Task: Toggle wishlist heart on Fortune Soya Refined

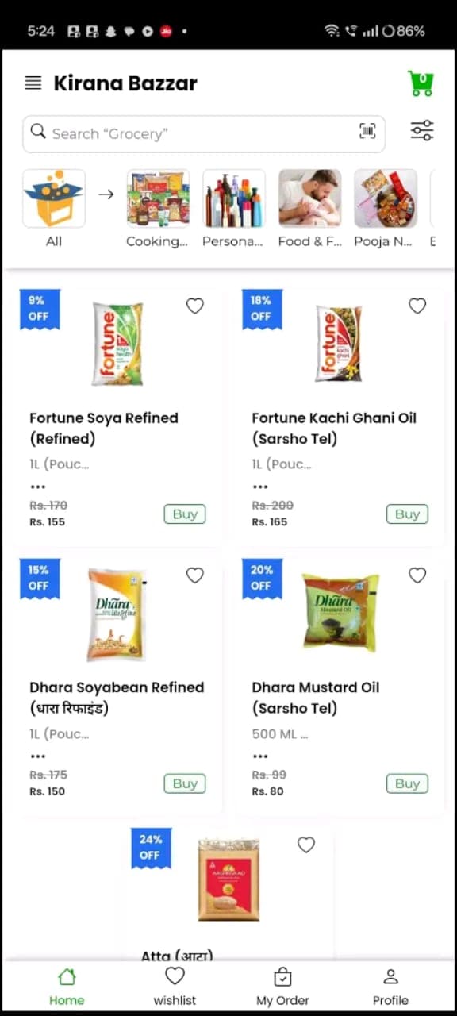Action: click(x=195, y=306)
